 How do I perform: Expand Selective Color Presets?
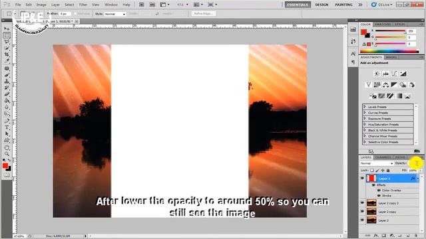tap(365, 141)
